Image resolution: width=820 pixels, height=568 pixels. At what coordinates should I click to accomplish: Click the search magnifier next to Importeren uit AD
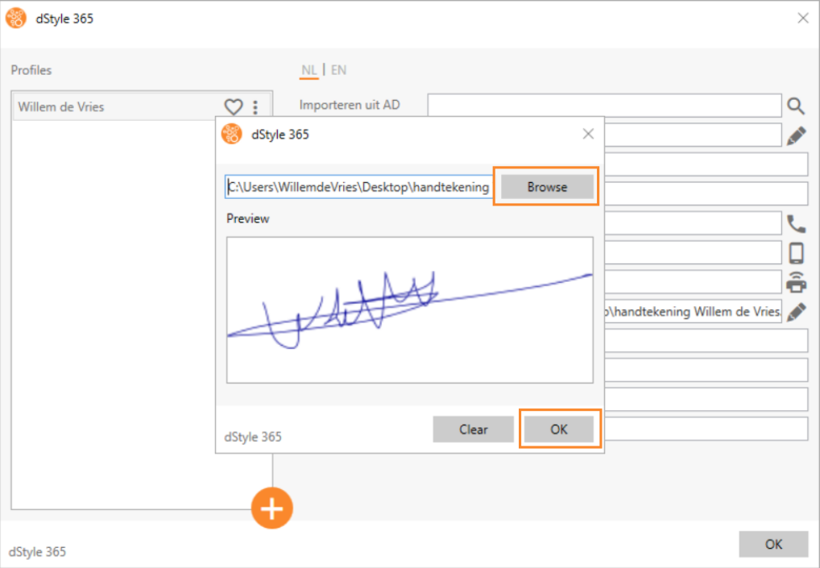(x=796, y=106)
